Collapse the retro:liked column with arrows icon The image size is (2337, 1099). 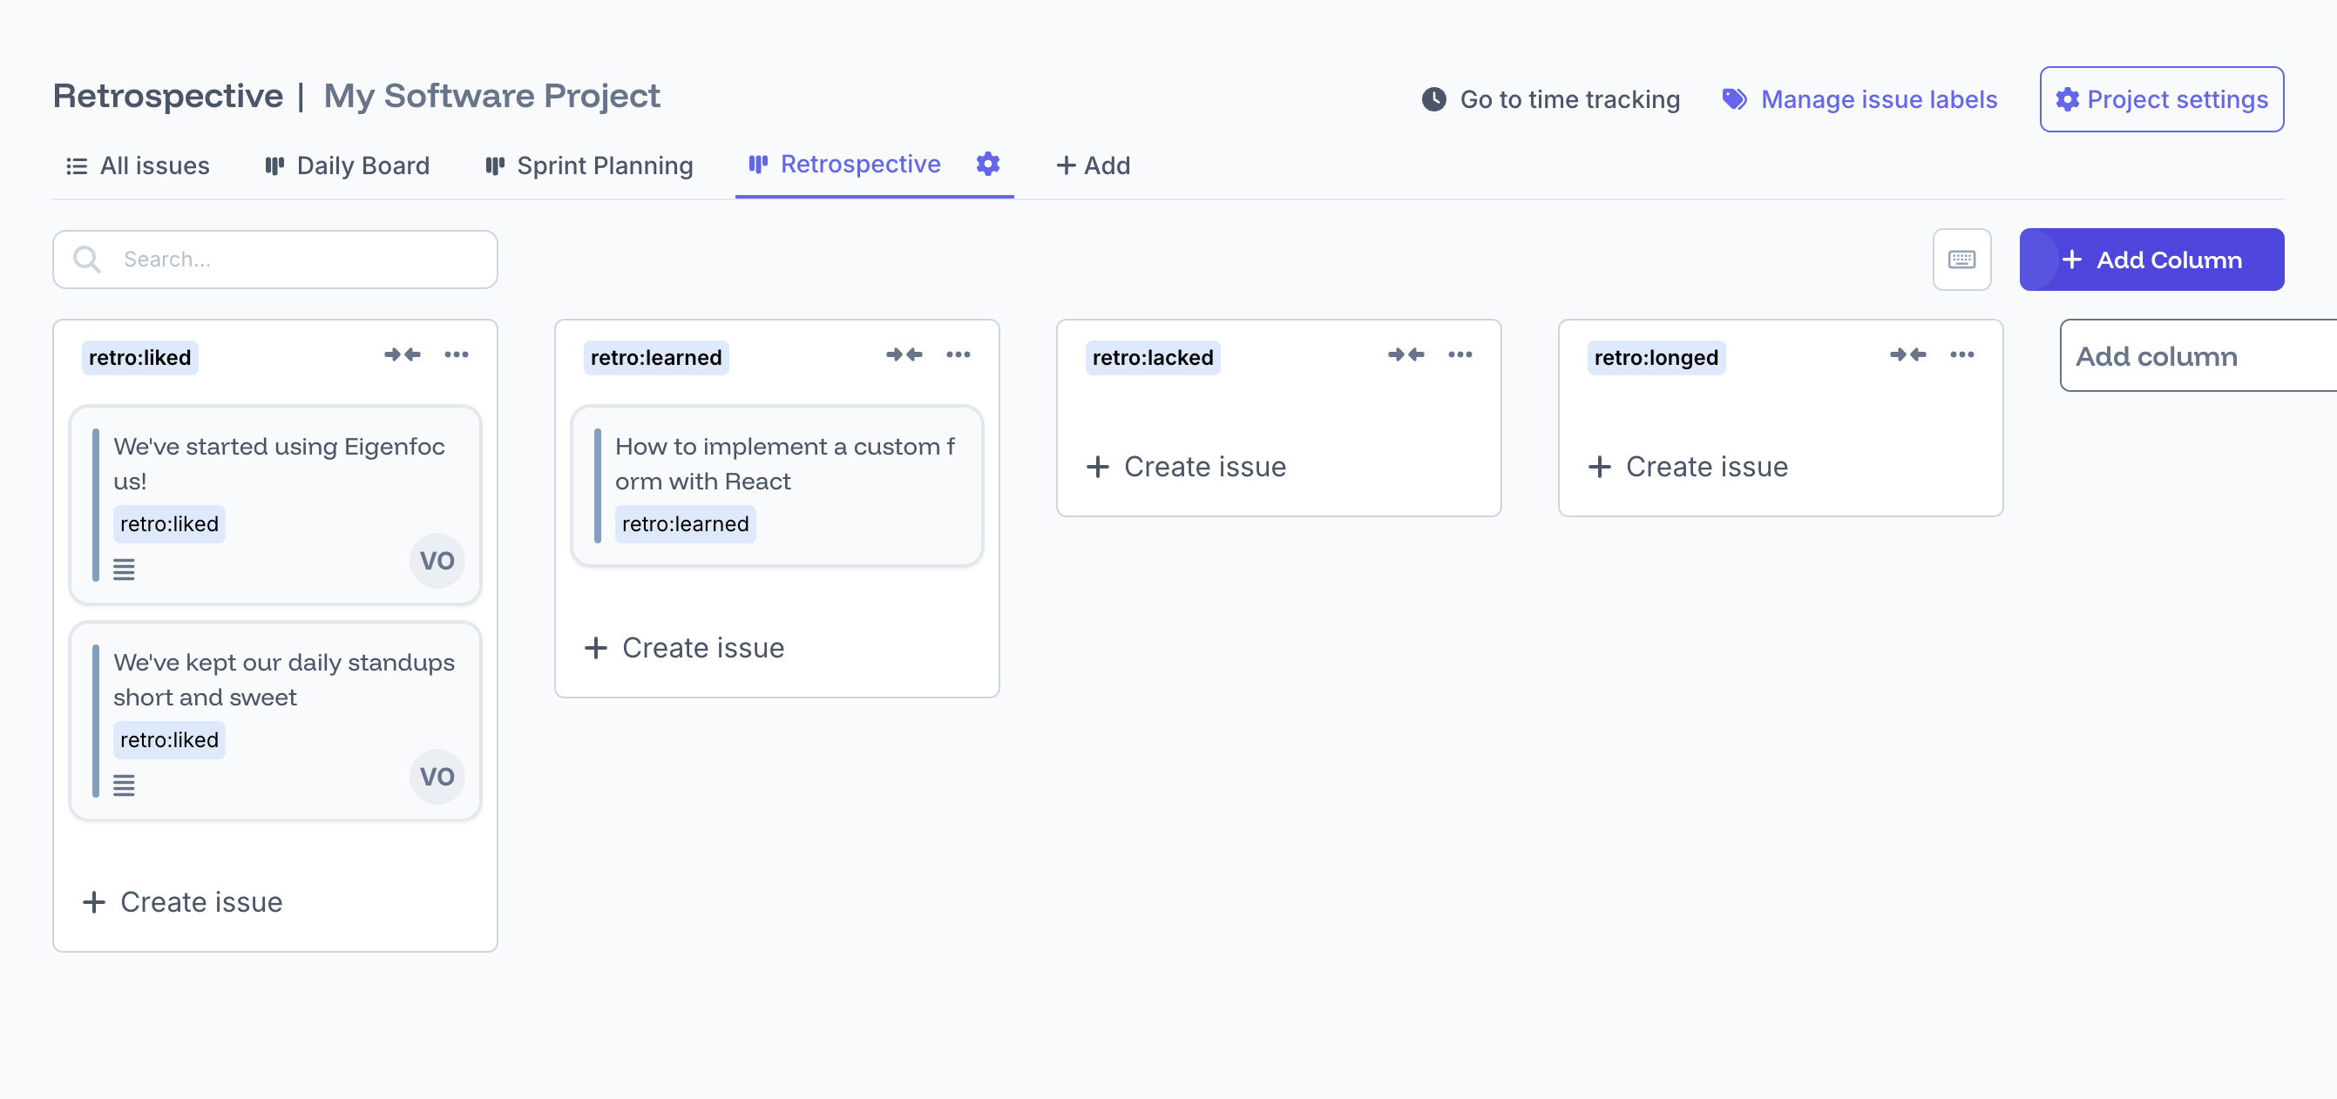[x=402, y=354]
